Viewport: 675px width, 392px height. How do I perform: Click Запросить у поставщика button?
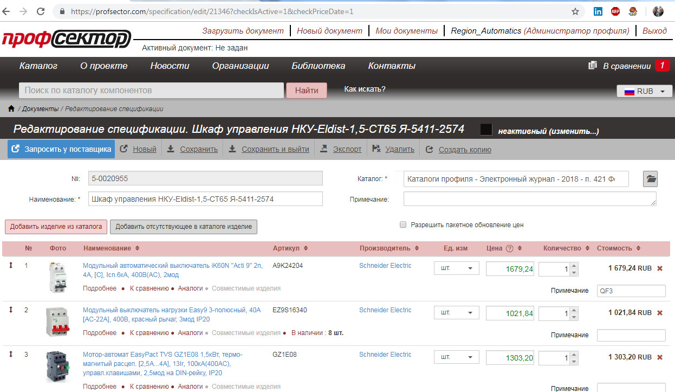tap(61, 149)
